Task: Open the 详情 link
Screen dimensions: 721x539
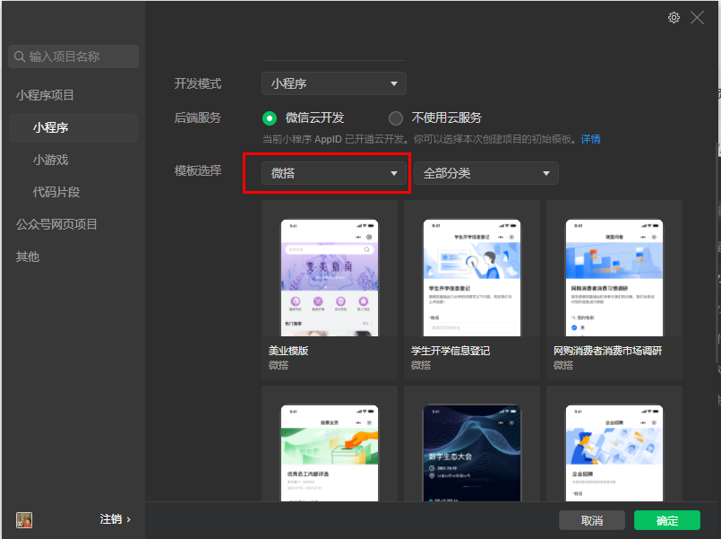Action: [x=591, y=139]
